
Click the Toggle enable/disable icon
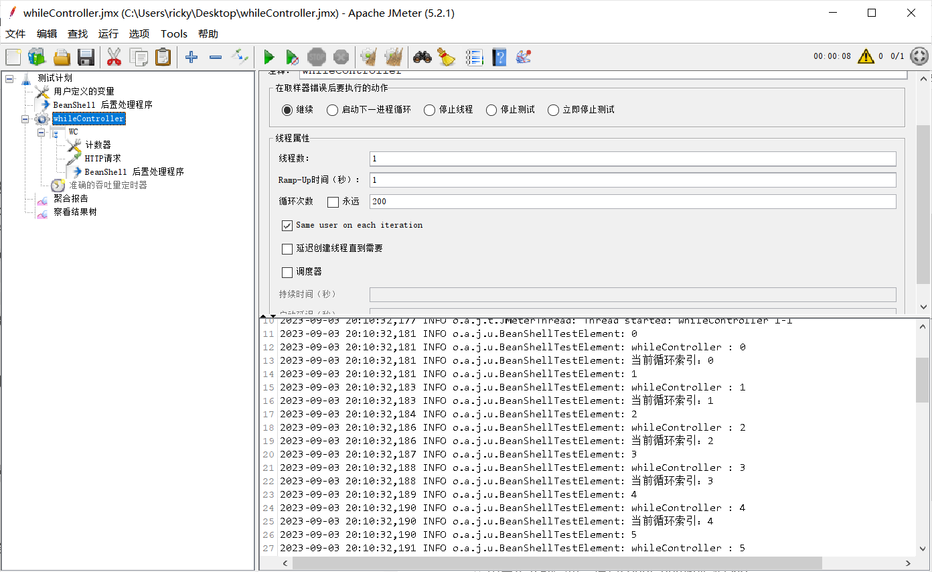pyautogui.click(x=240, y=57)
